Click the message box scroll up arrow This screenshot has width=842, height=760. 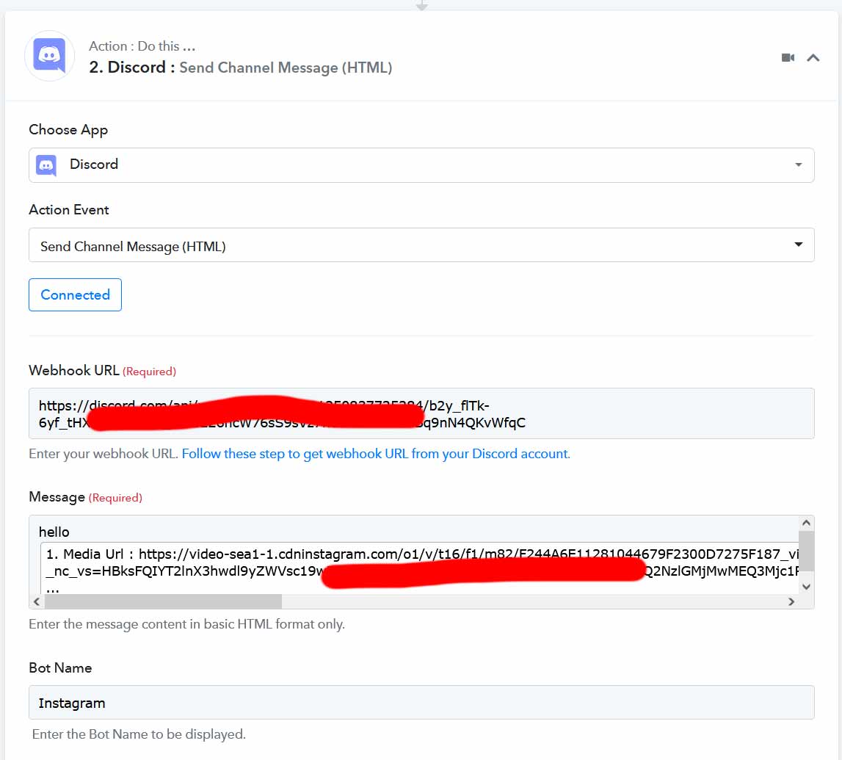[806, 523]
